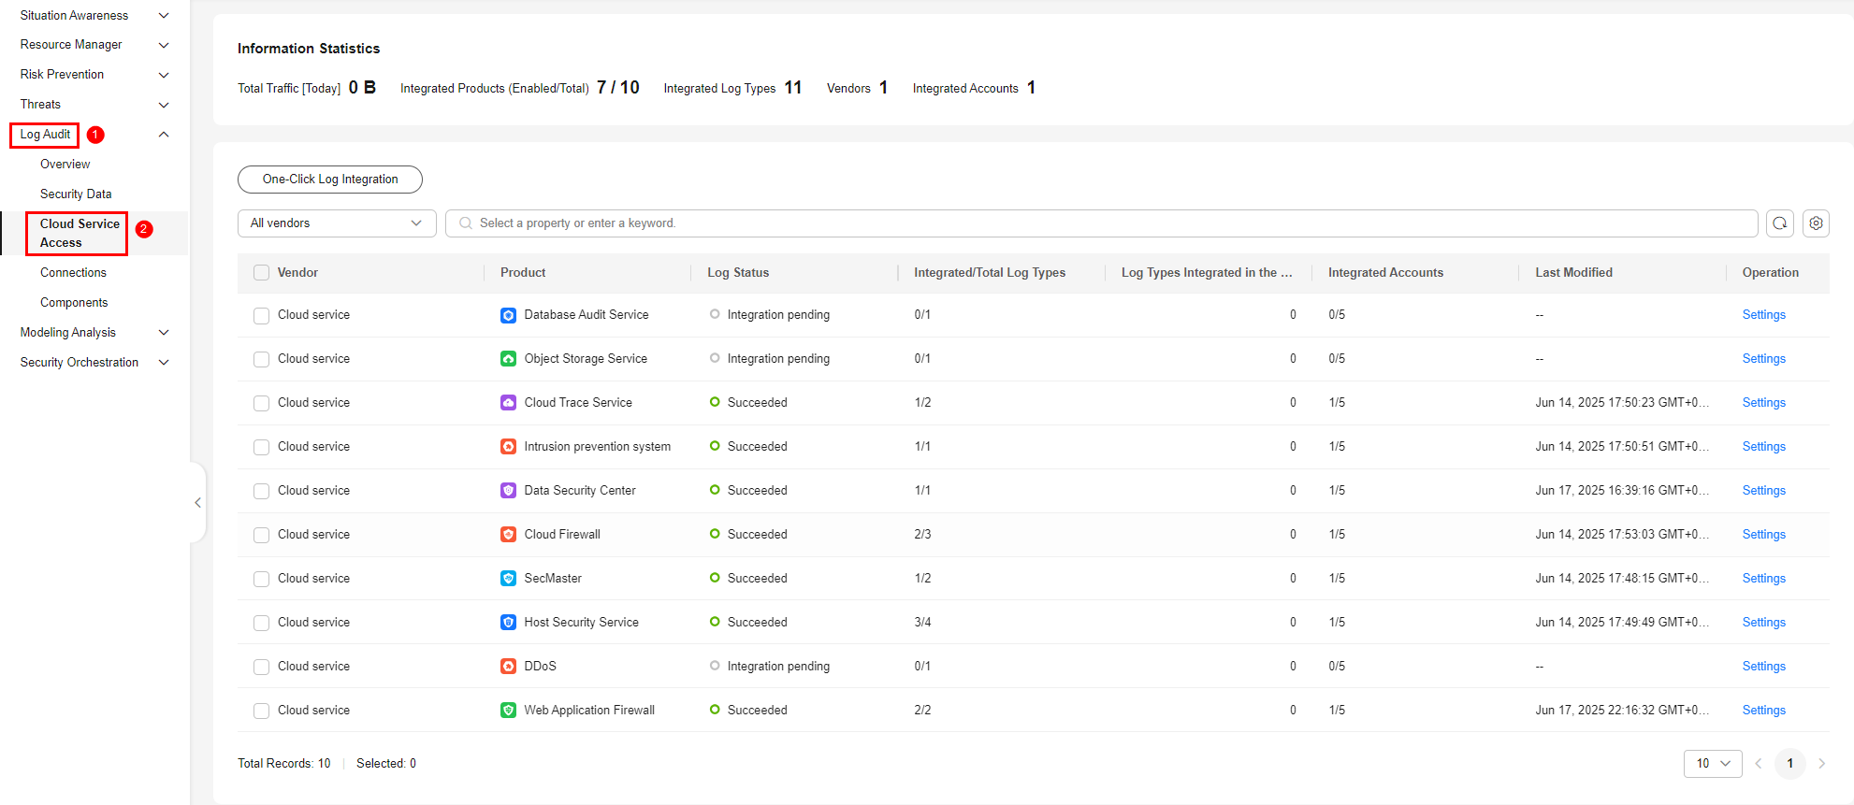1854x805 pixels.
Task: Go to Connections in Log Audit menu
Action: [x=73, y=273]
